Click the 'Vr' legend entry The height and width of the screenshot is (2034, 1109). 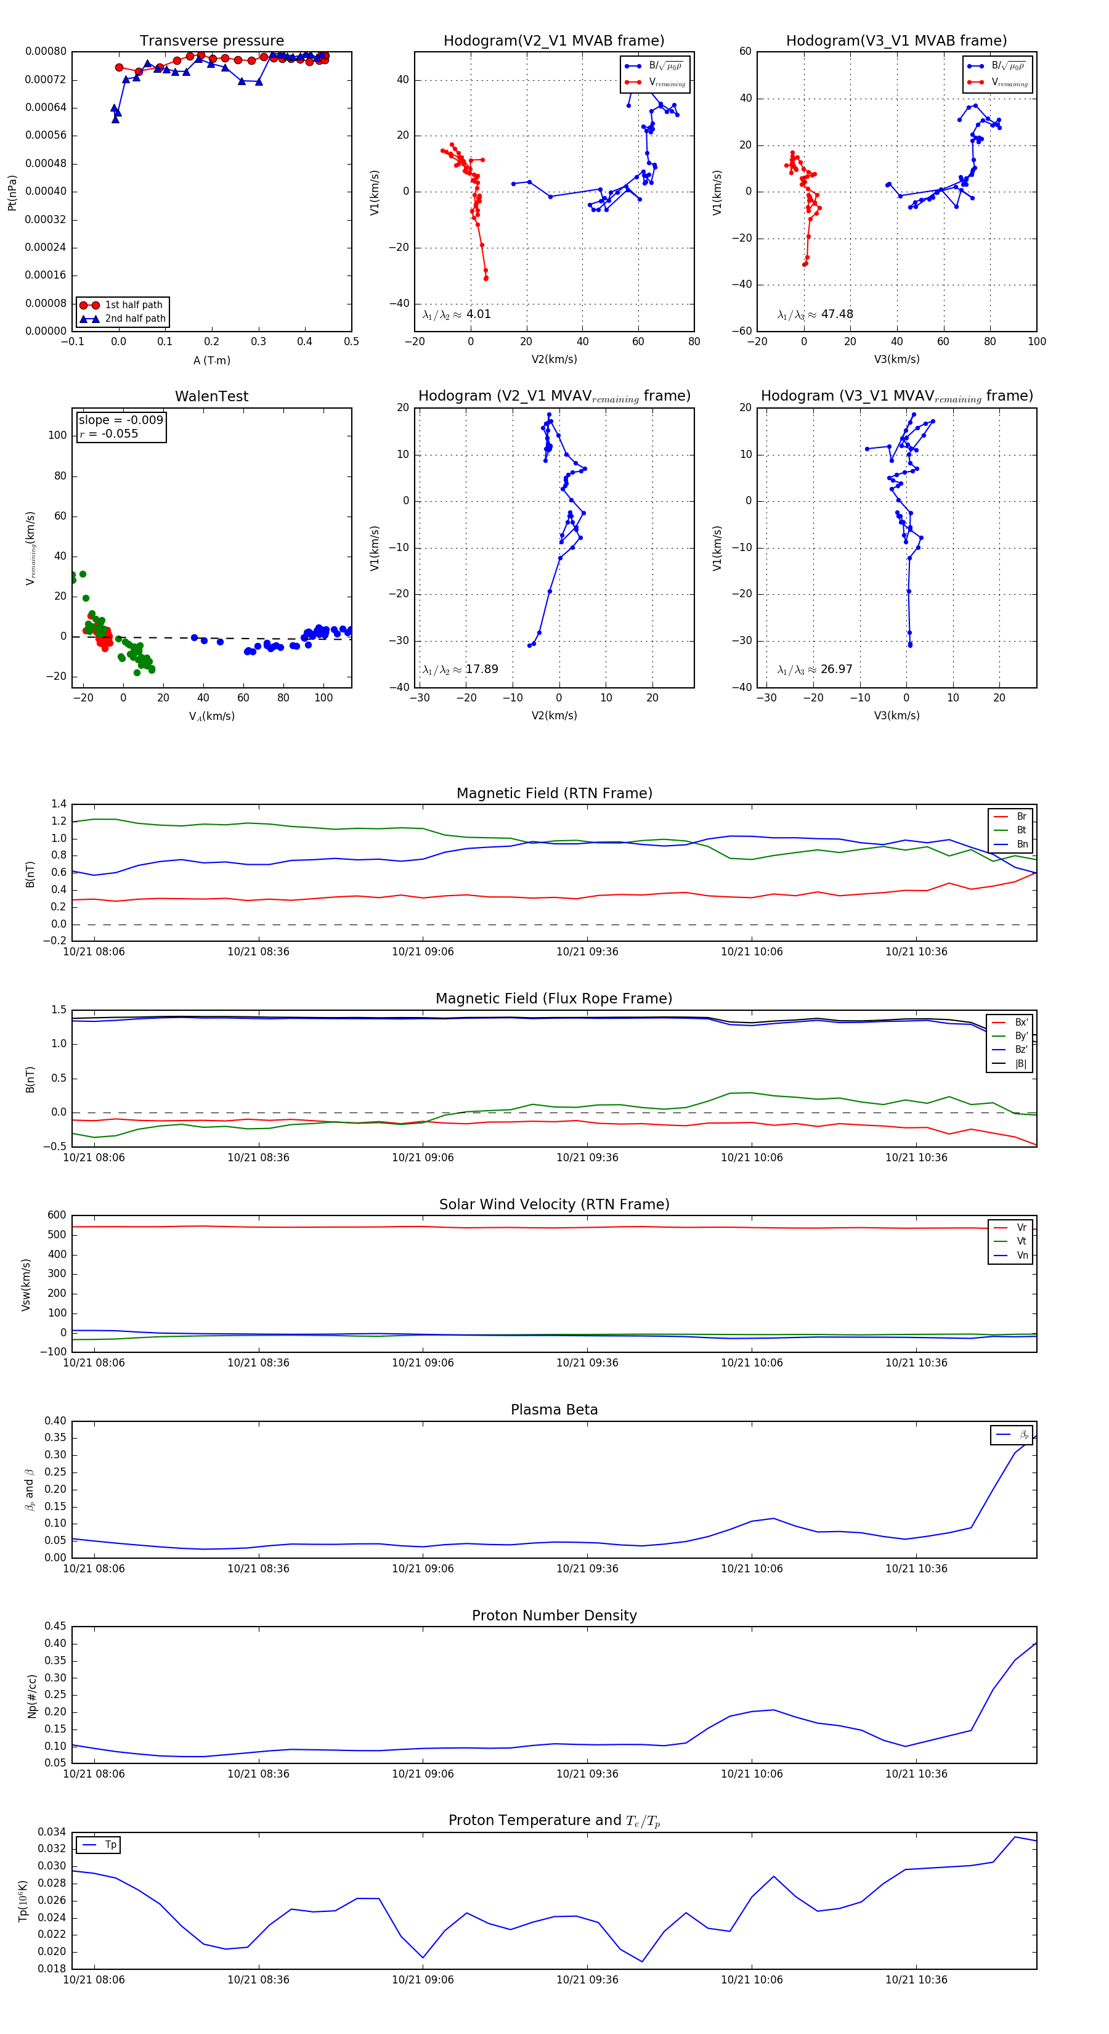click(1010, 1227)
